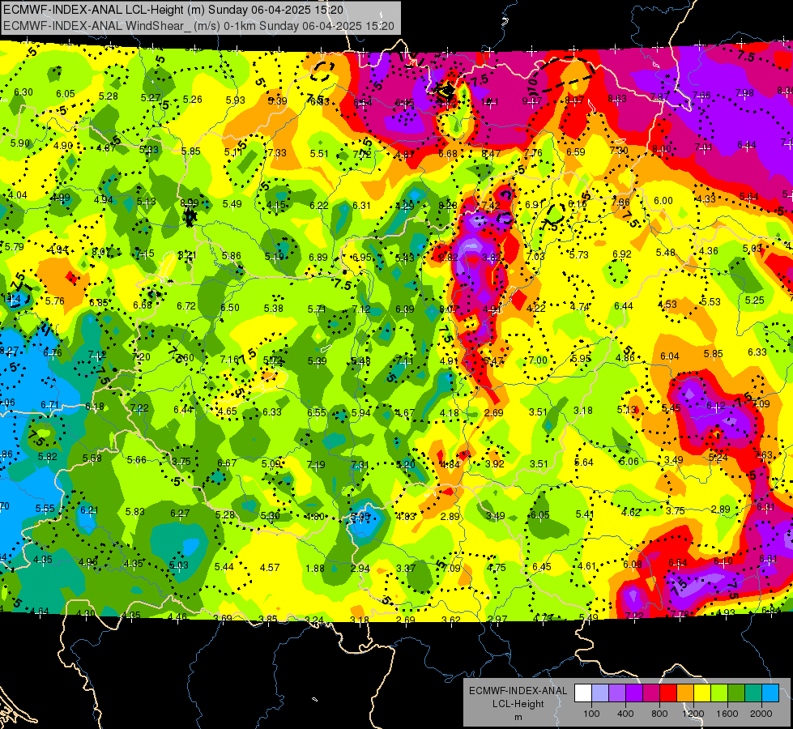Image resolution: width=793 pixels, height=729 pixels.
Task: Click the map value 6.30
Action: coord(23,92)
